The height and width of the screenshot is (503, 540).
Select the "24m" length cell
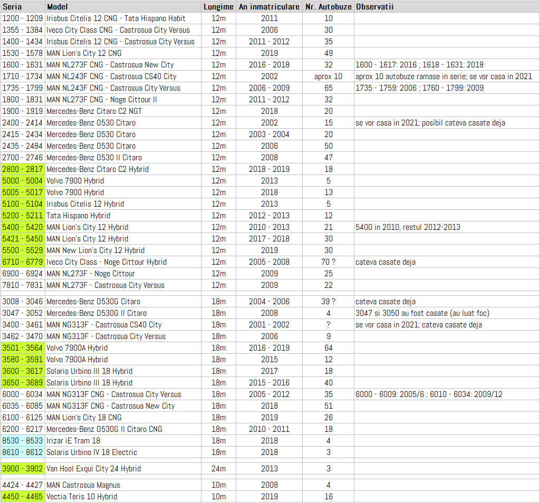point(219,469)
